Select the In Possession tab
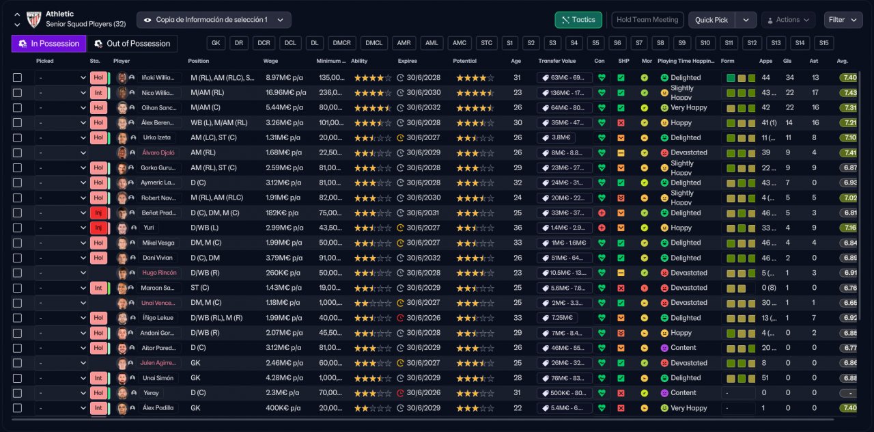Image resolution: width=874 pixels, height=432 pixels. 49,44
